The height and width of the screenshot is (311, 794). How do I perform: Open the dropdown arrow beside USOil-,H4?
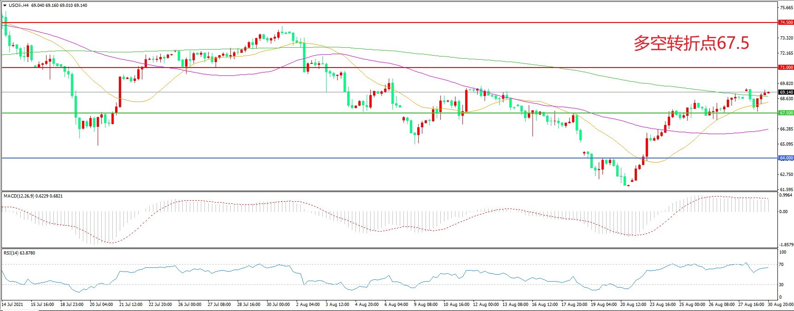pos(5,6)
